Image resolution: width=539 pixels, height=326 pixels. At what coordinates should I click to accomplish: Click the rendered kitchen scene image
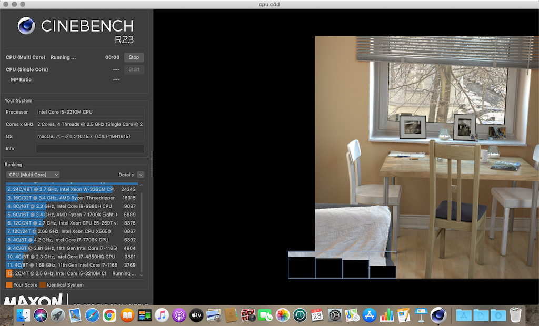426,157
